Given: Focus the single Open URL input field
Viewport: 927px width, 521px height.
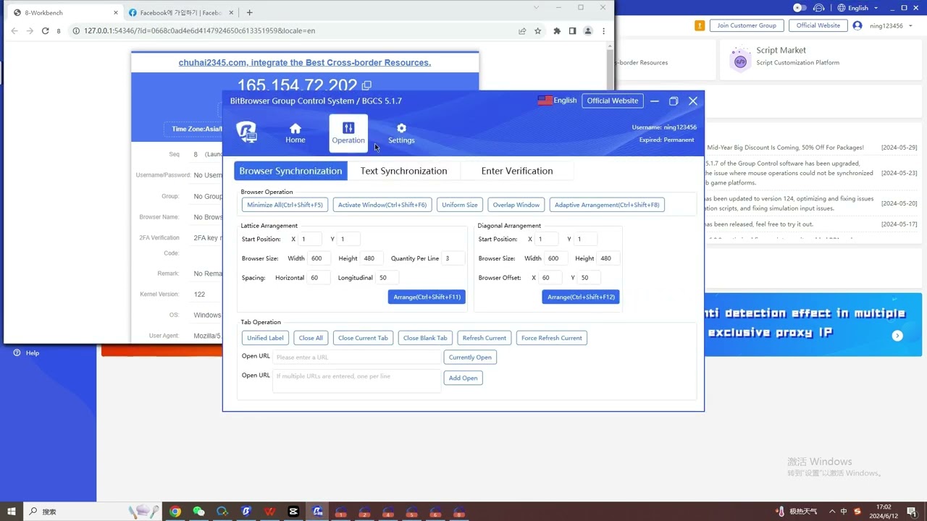Looking at the screenshot, I should 356,357.
